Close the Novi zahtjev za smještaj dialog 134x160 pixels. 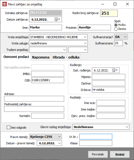coord(127,4)
